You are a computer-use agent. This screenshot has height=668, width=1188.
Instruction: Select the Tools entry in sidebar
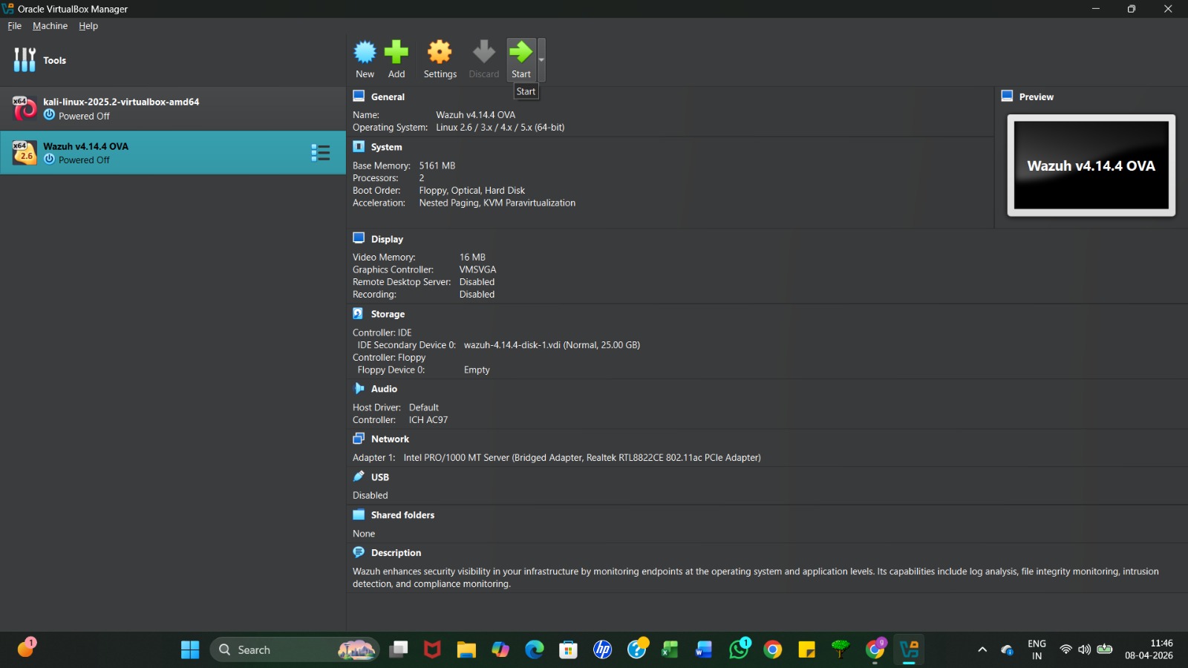pos(173,60)
